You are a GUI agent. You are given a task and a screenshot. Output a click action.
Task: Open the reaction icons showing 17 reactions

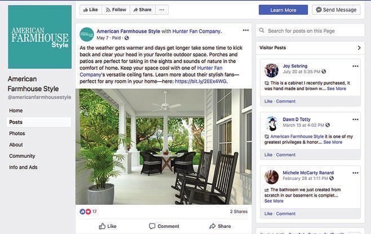coord(85,211)
